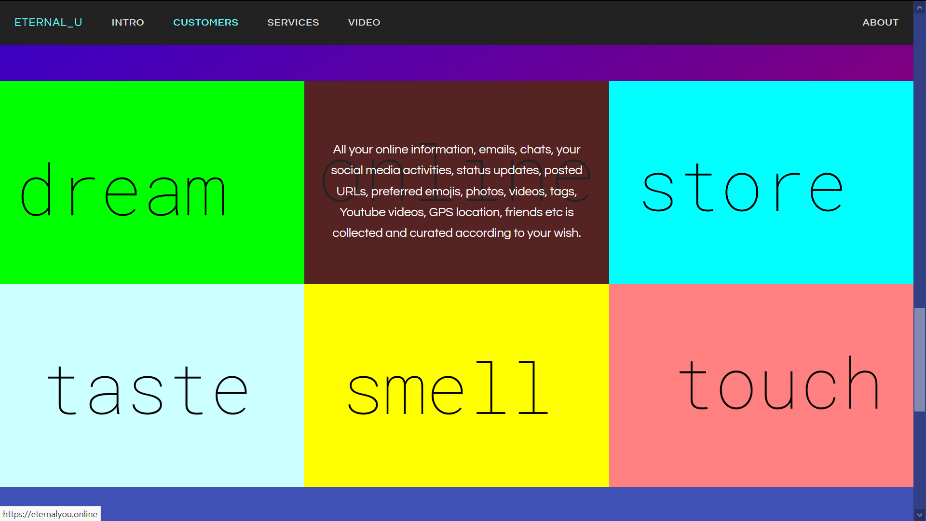926x521 pixels.
Task: Click the purple gradient banner strip
Action: (x=456, y=63)
